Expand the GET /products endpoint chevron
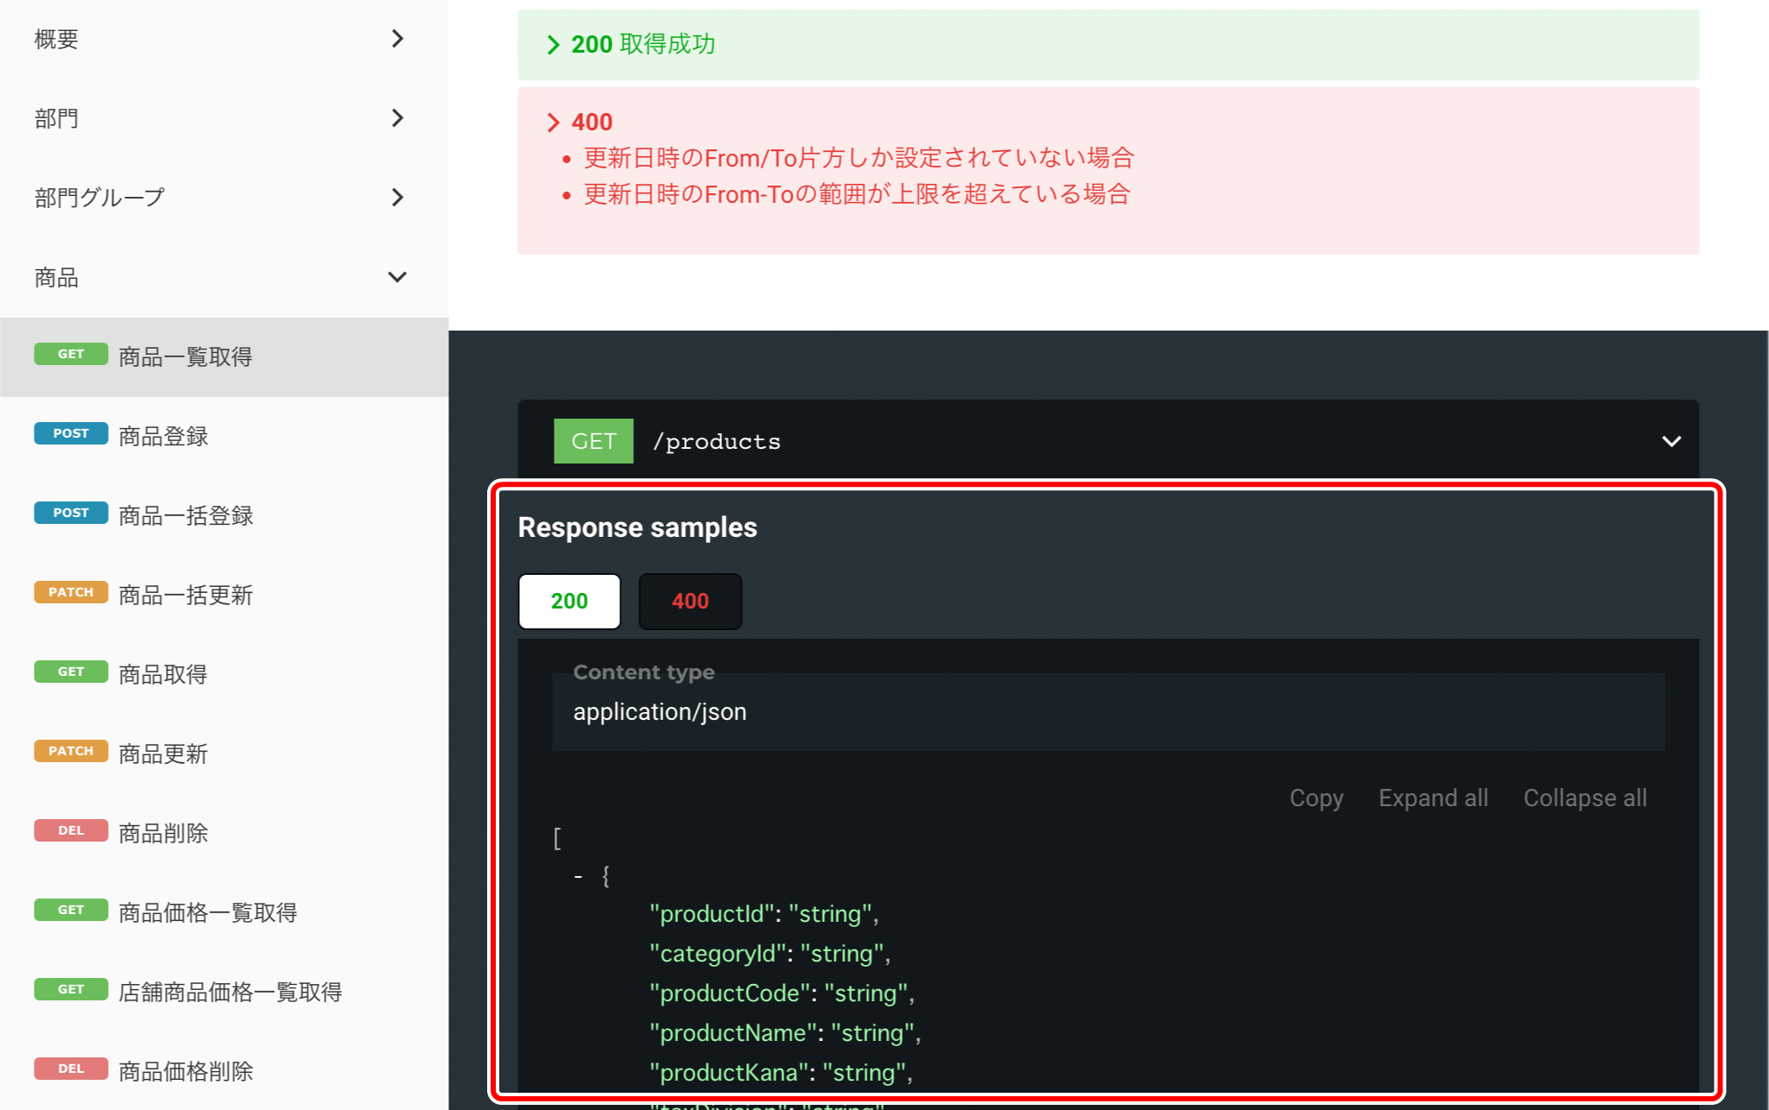This screenshot has width=1769, height=1110. [x=1671, y=440]
